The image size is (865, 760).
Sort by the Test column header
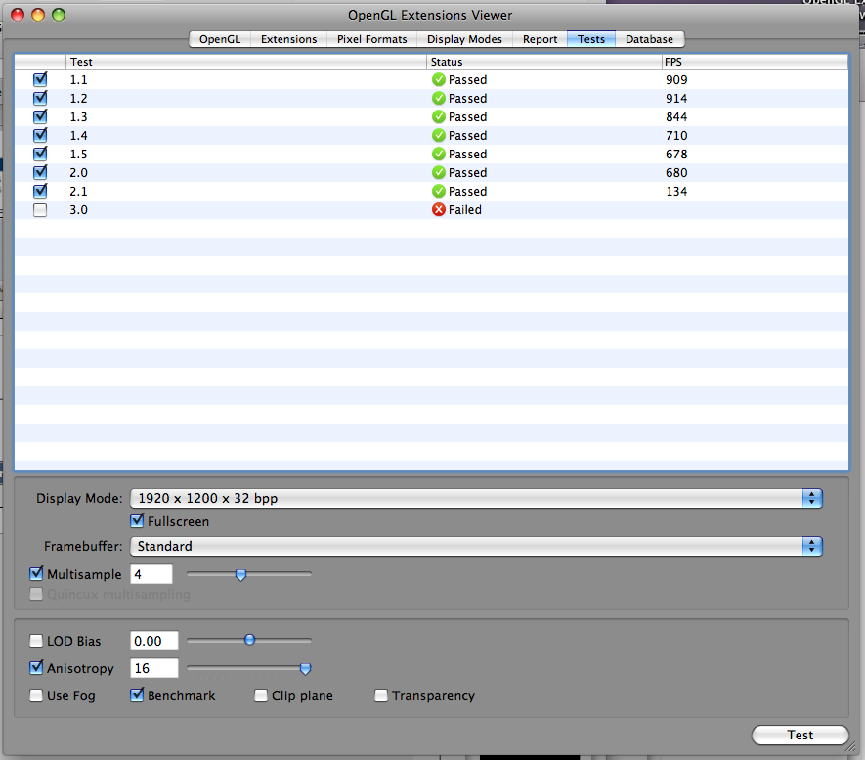246,62
